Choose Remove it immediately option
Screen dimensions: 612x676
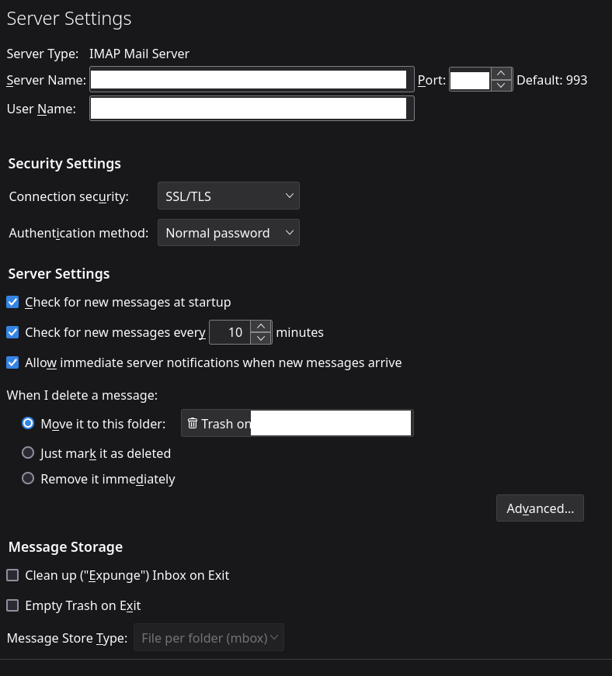pos(28,478)
